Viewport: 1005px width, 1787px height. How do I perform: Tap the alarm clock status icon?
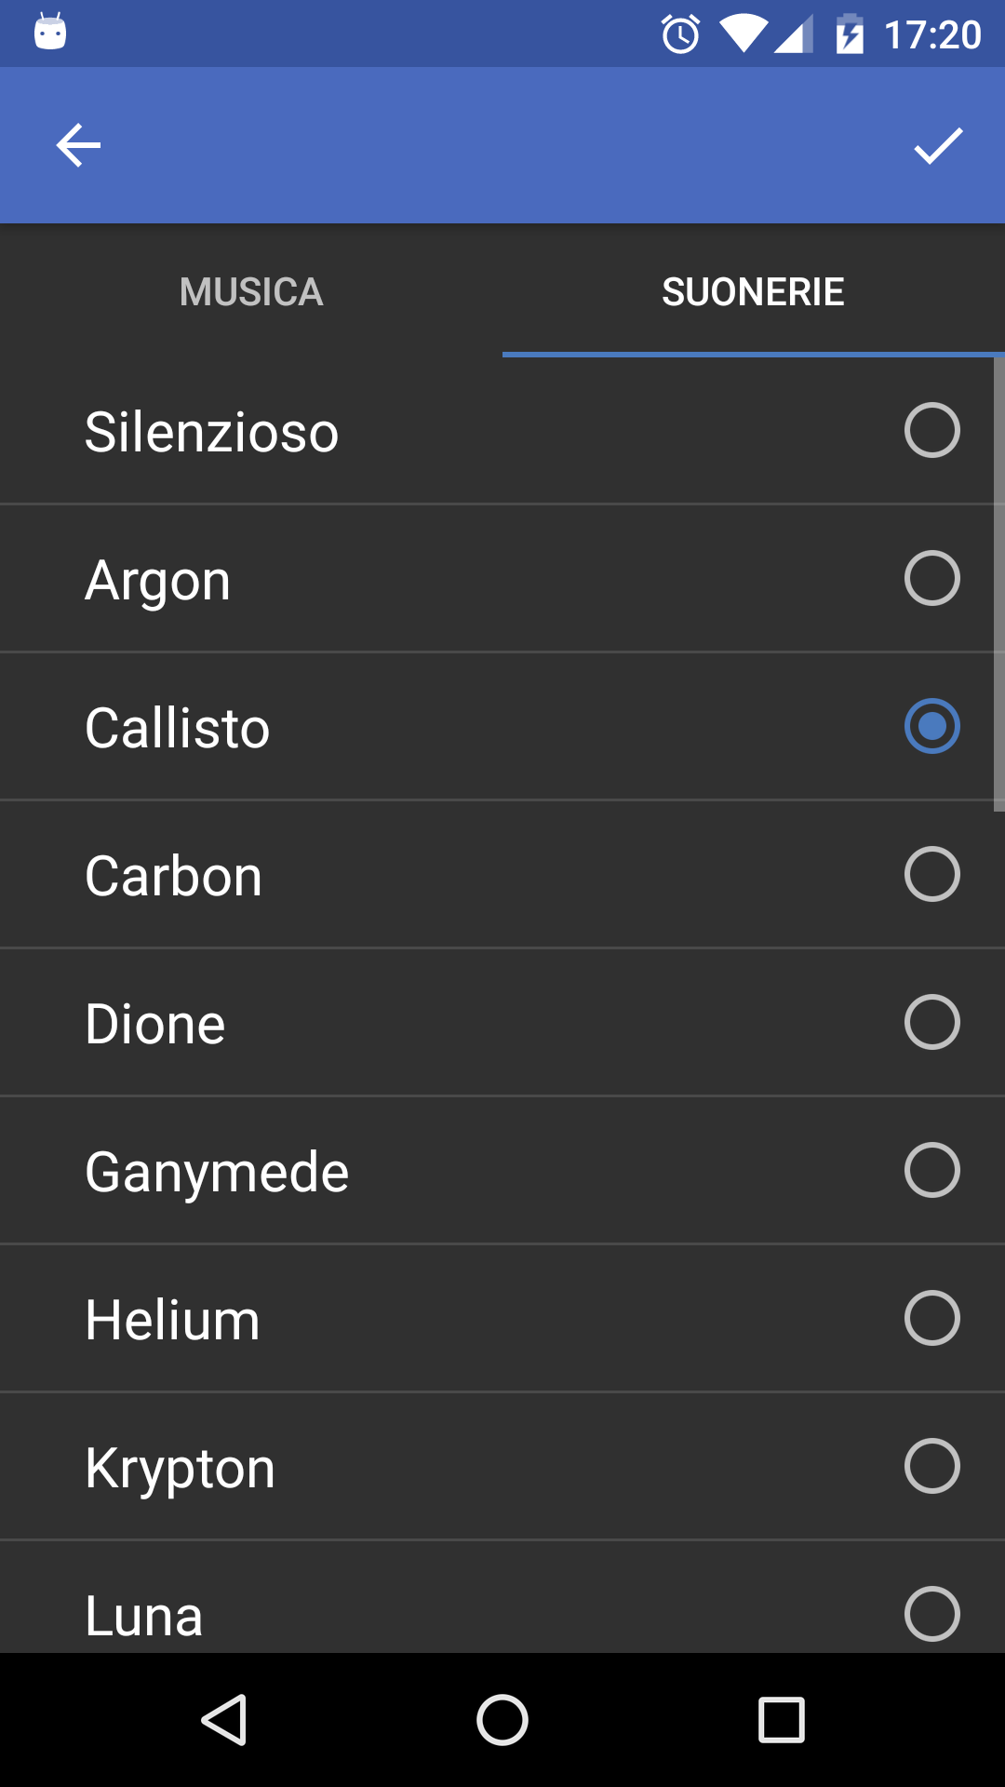pyautogui.click(x=680, y=35)
